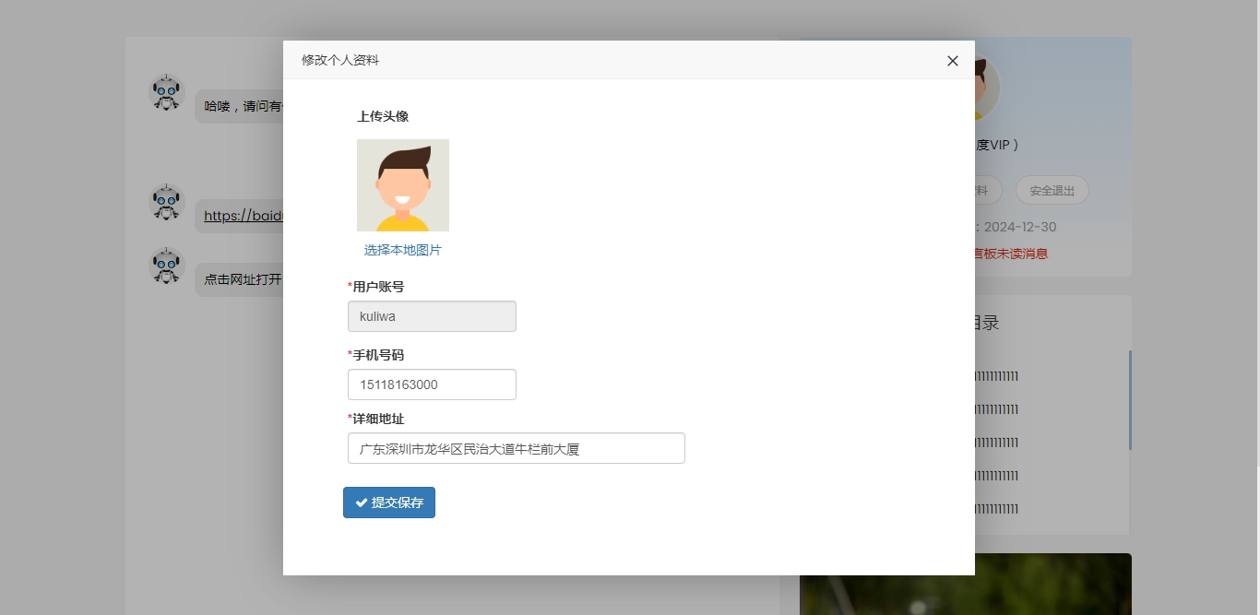Screen dimensions: 1260x615
Task: Focus the 手机号码 phone number field
Action: pos(432,384)
